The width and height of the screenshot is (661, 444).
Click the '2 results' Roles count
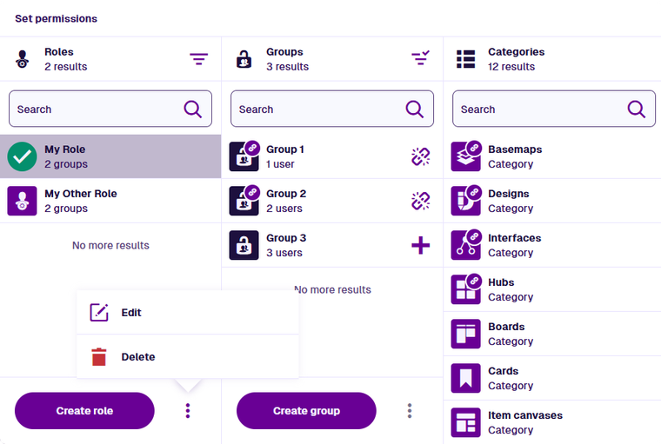[66, 67]
